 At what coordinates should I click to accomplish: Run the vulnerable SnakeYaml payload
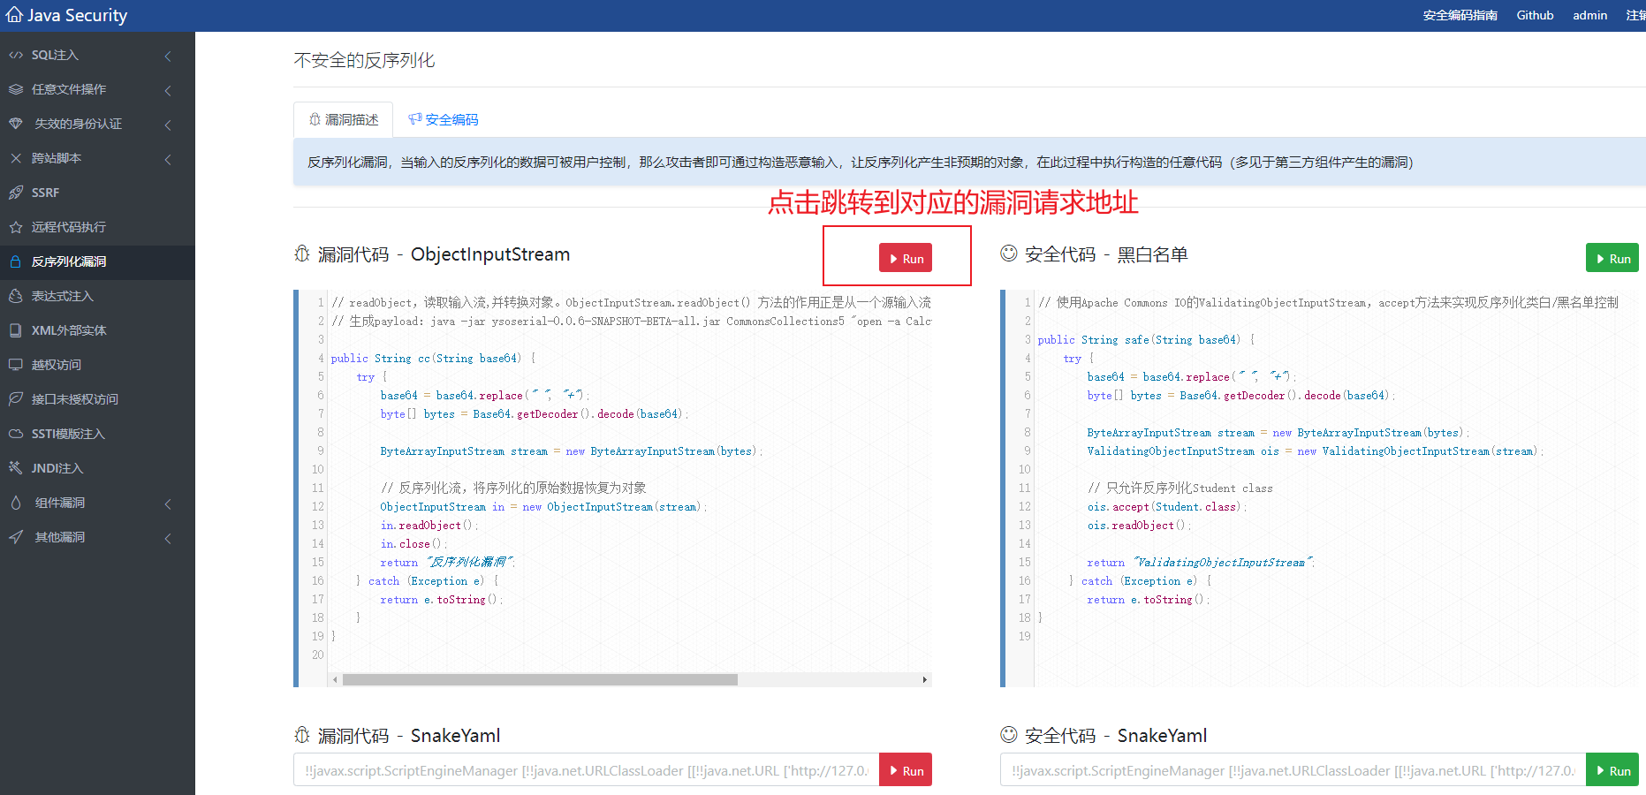pyautogui.click(x=906, y=770)
